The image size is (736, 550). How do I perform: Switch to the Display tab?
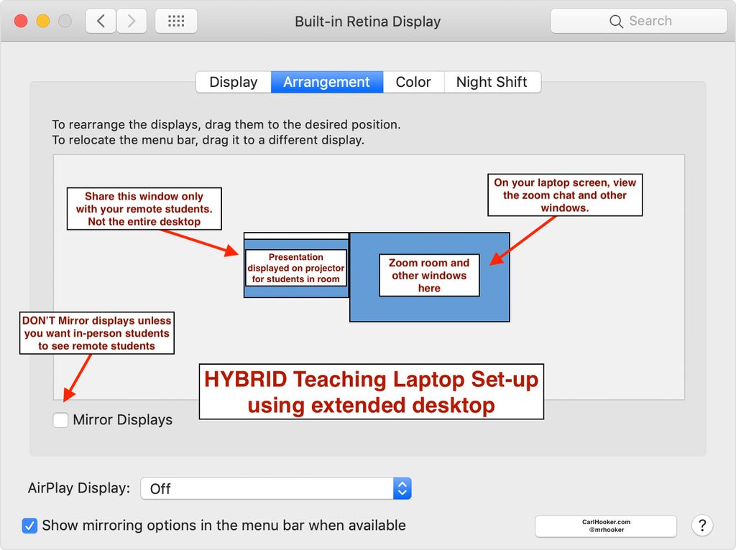coord(233,82)
